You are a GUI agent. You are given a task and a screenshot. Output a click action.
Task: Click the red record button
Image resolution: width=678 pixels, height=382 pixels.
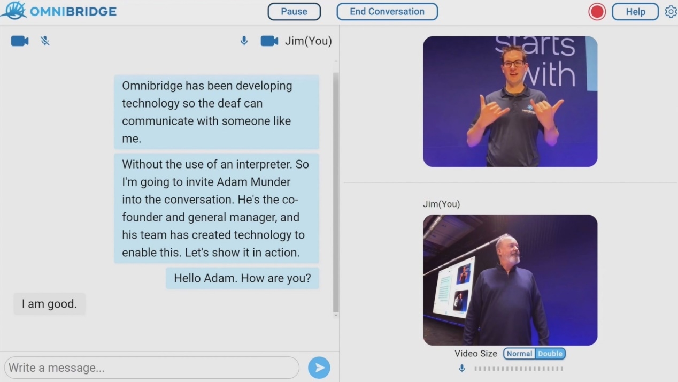click(597, 12)
